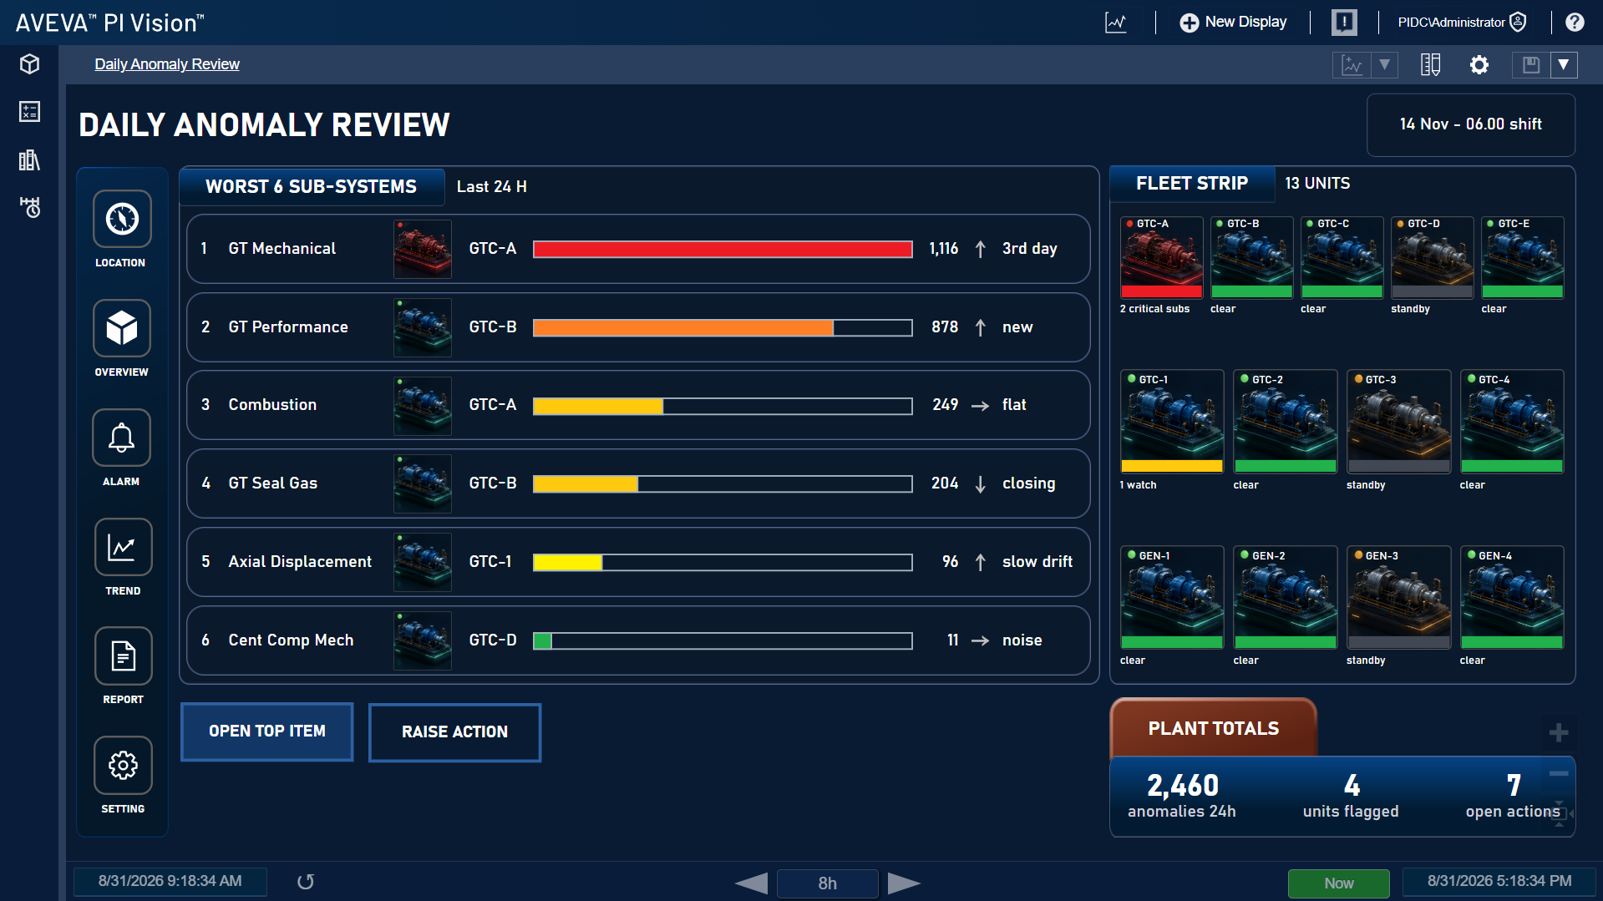Click the display settings gear in toolbar
The image size is (1603, 901).
pyautogui.click(x=1479, y=65)
